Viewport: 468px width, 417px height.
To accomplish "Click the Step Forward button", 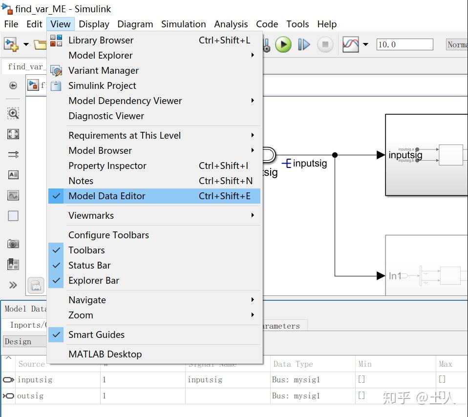I will (304, 45).
